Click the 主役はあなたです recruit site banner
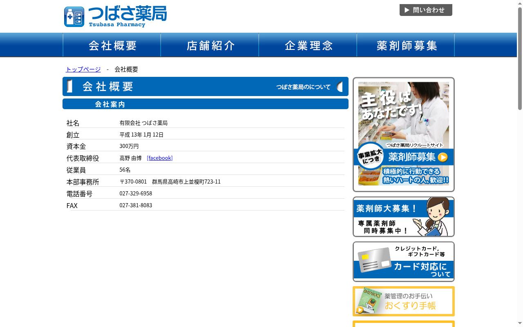Image resolution: width=523 pixels, height=327 pixels. (x=404, y=134)
